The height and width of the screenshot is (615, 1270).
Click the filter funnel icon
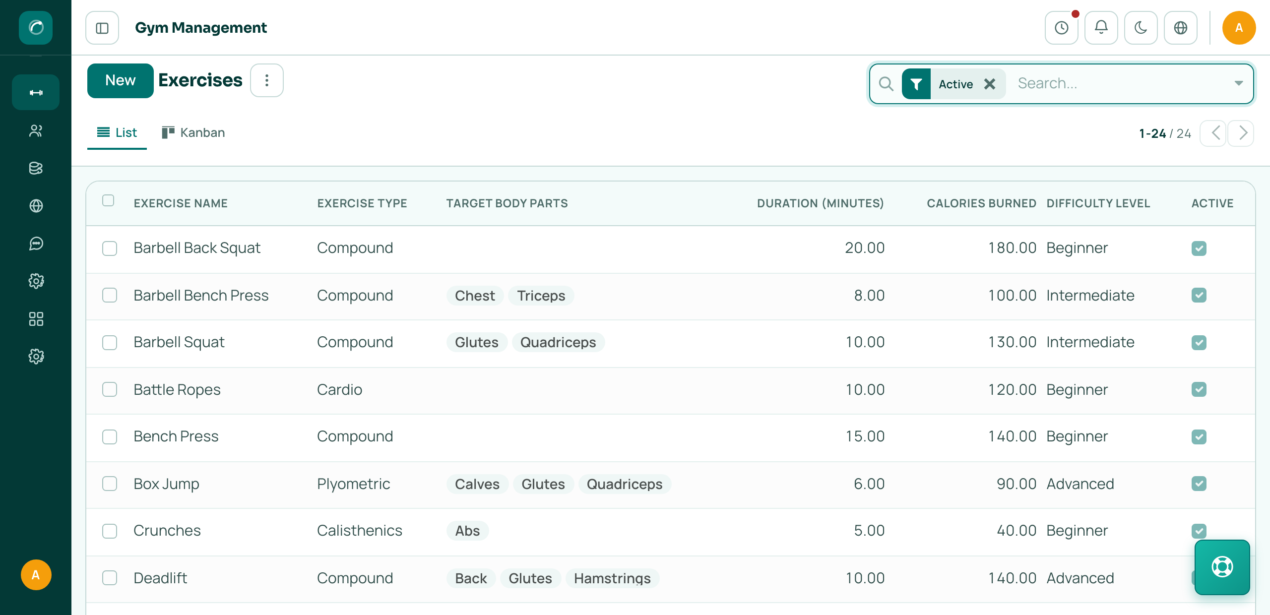[x=916, y=84]
